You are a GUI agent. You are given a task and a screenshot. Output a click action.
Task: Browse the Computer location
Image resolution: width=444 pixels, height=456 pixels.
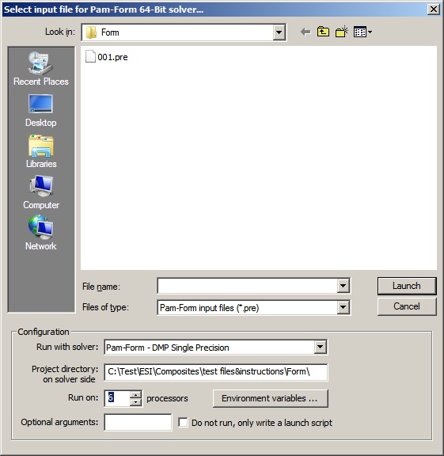[x=40, y=192]
